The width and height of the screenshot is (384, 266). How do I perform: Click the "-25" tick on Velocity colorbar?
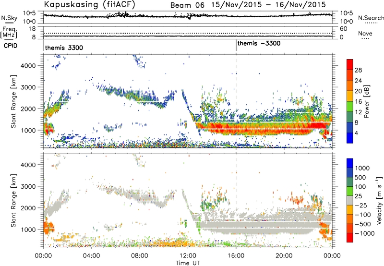point(361,205)
